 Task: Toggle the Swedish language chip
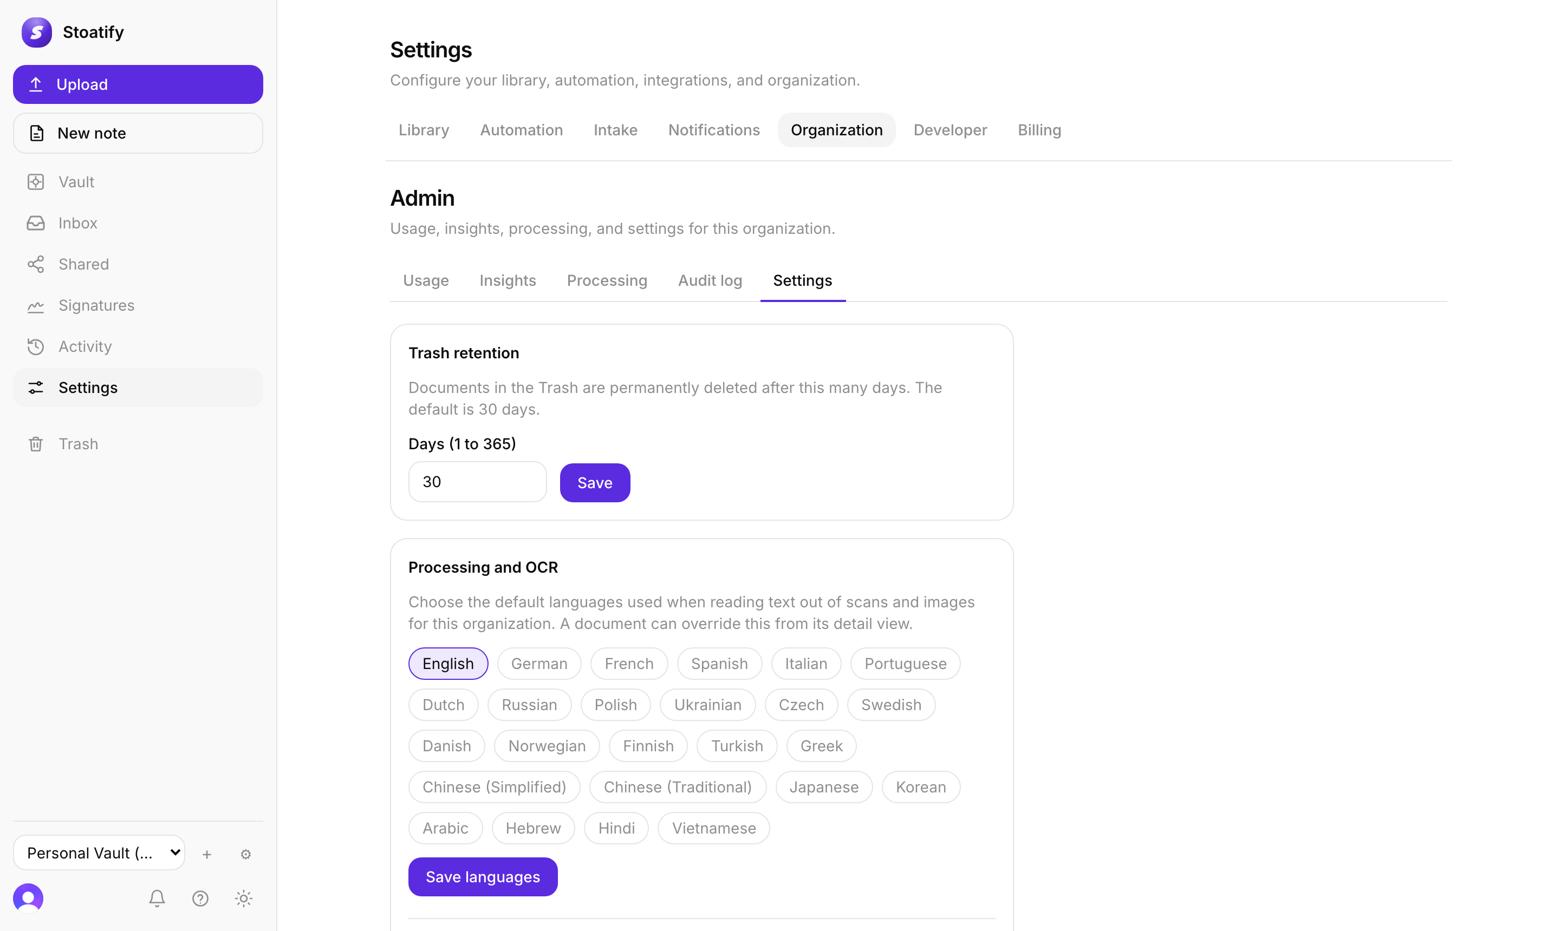(x=891, y=705)
